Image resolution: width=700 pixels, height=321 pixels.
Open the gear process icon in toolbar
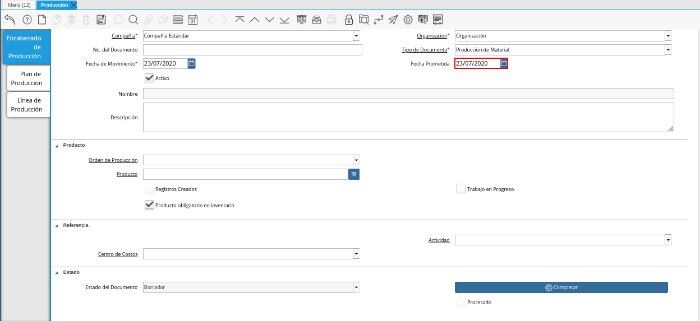click(408, 20)
